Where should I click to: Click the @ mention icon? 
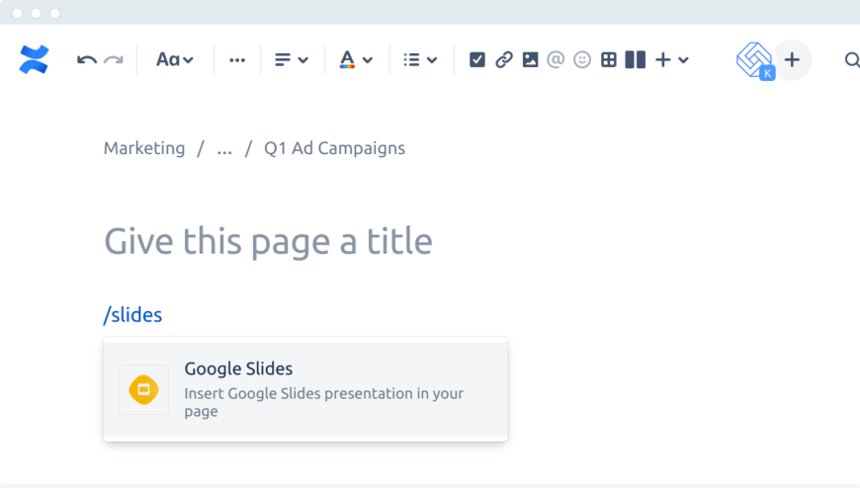(556, 60)
